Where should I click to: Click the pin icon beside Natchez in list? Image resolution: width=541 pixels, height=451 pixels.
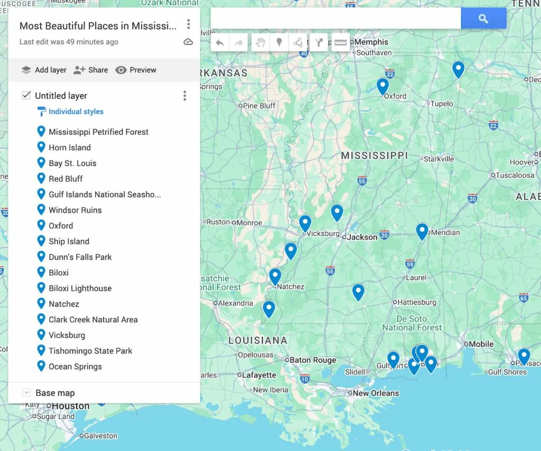(41, 303)
